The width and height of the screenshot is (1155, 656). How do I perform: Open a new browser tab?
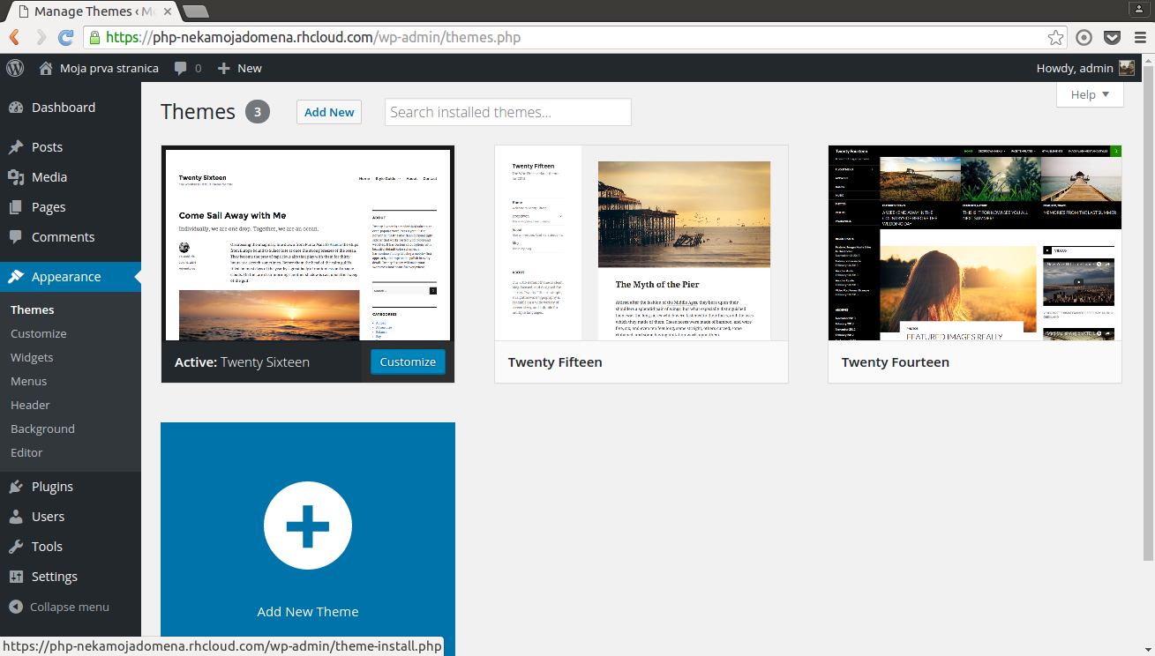[195, 11]
